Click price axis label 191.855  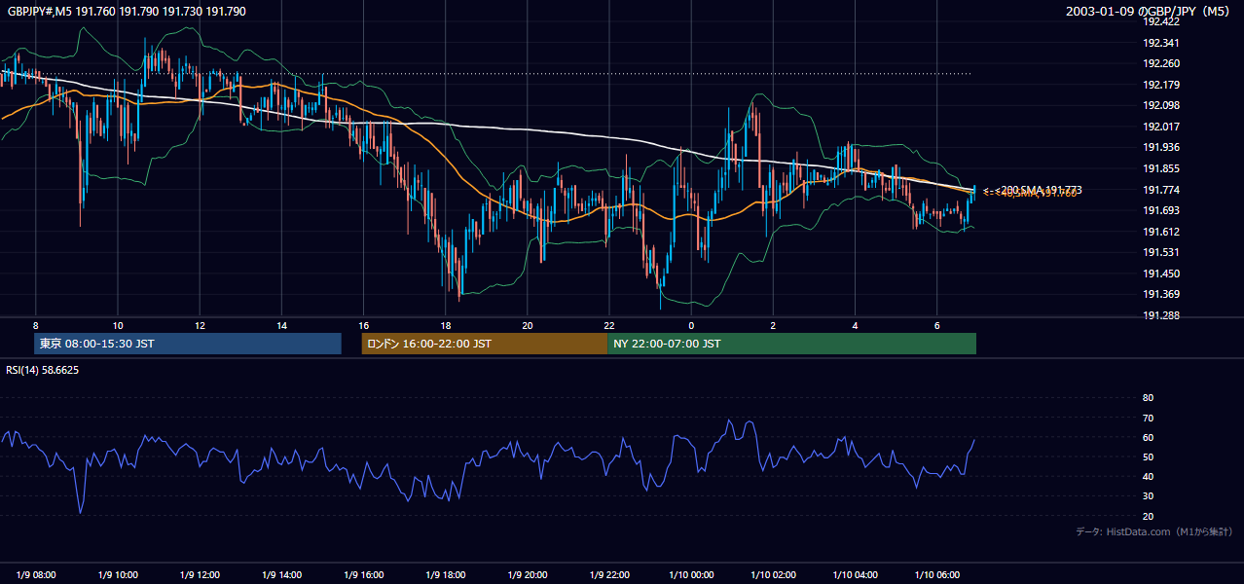1160,168
